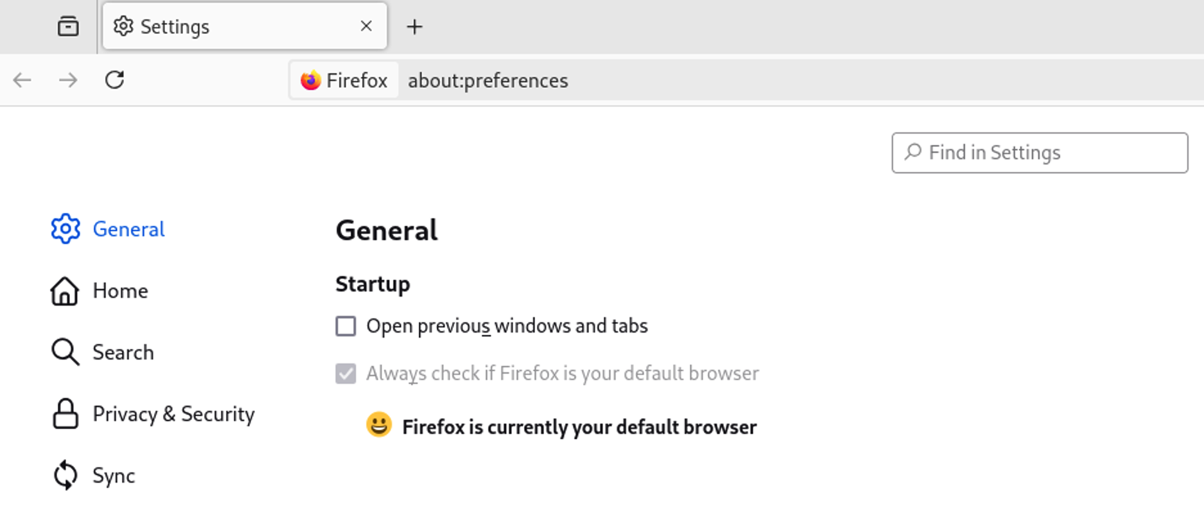Open the Home settings category

pos(120,291)
